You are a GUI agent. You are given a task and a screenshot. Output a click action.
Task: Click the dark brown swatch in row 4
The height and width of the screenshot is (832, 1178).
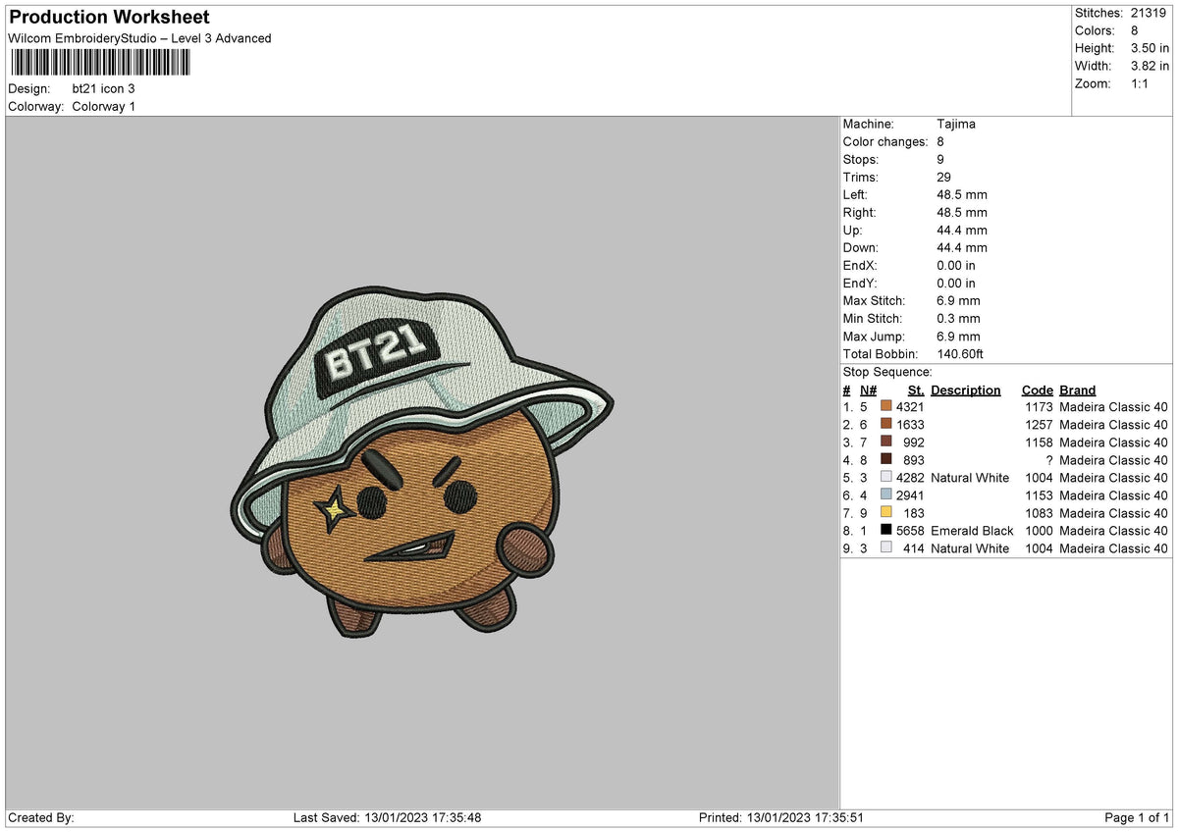pos(886,460)
